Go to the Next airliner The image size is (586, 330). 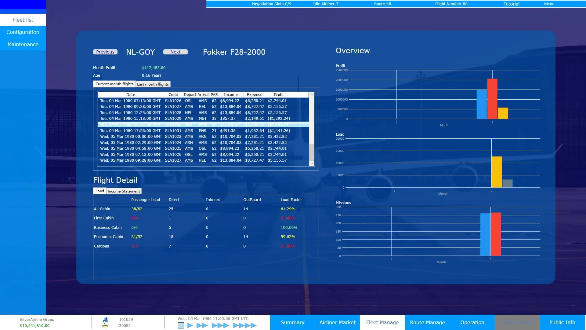pyautogui.click(x=175, y=52)
